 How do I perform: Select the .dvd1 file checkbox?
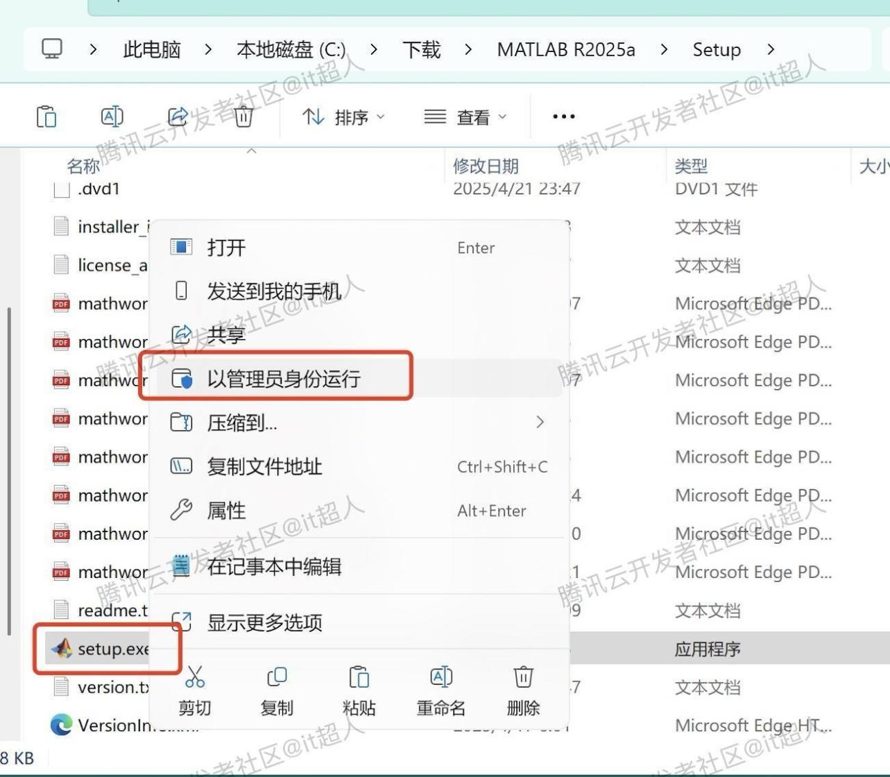click(x=61, y=189)
